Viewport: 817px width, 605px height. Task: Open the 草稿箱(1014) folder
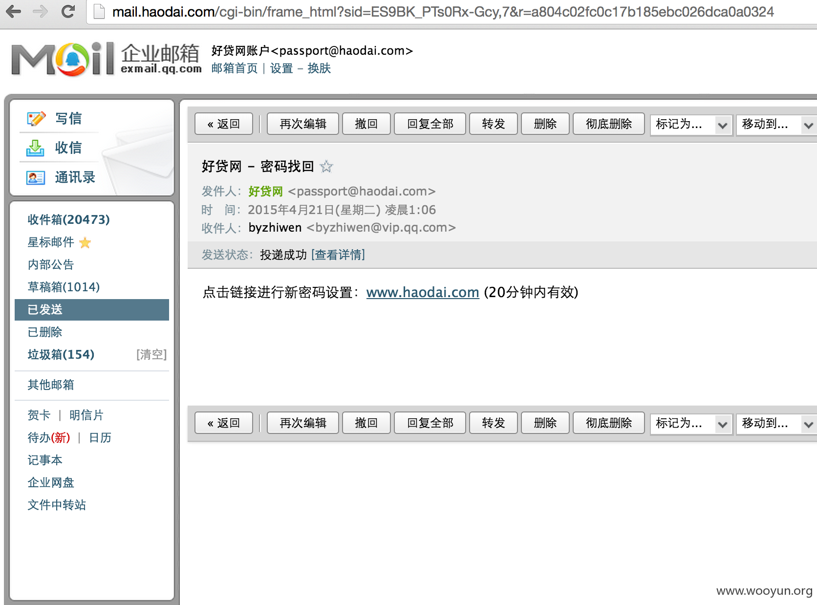(x=64, y=287)
